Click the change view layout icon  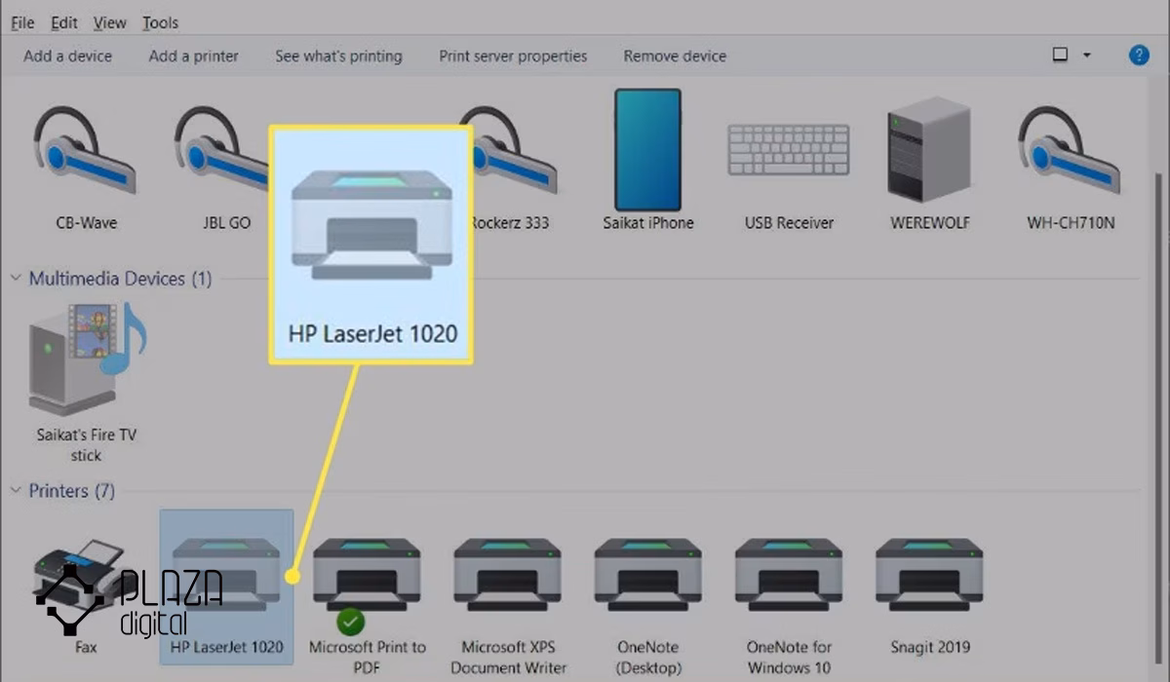(1061, 56)
